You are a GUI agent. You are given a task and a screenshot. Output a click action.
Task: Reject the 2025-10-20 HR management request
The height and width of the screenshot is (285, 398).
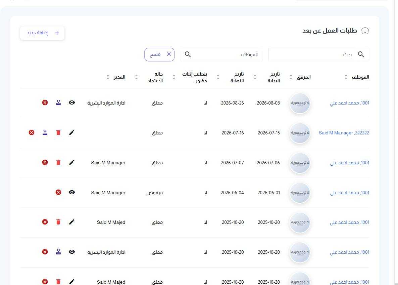pyautogui.click(x=45, y=252)
